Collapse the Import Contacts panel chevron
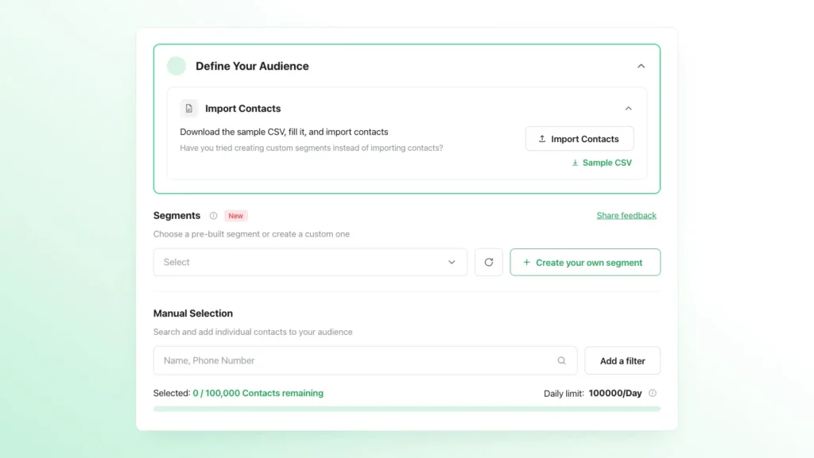 tap(628, 109)
